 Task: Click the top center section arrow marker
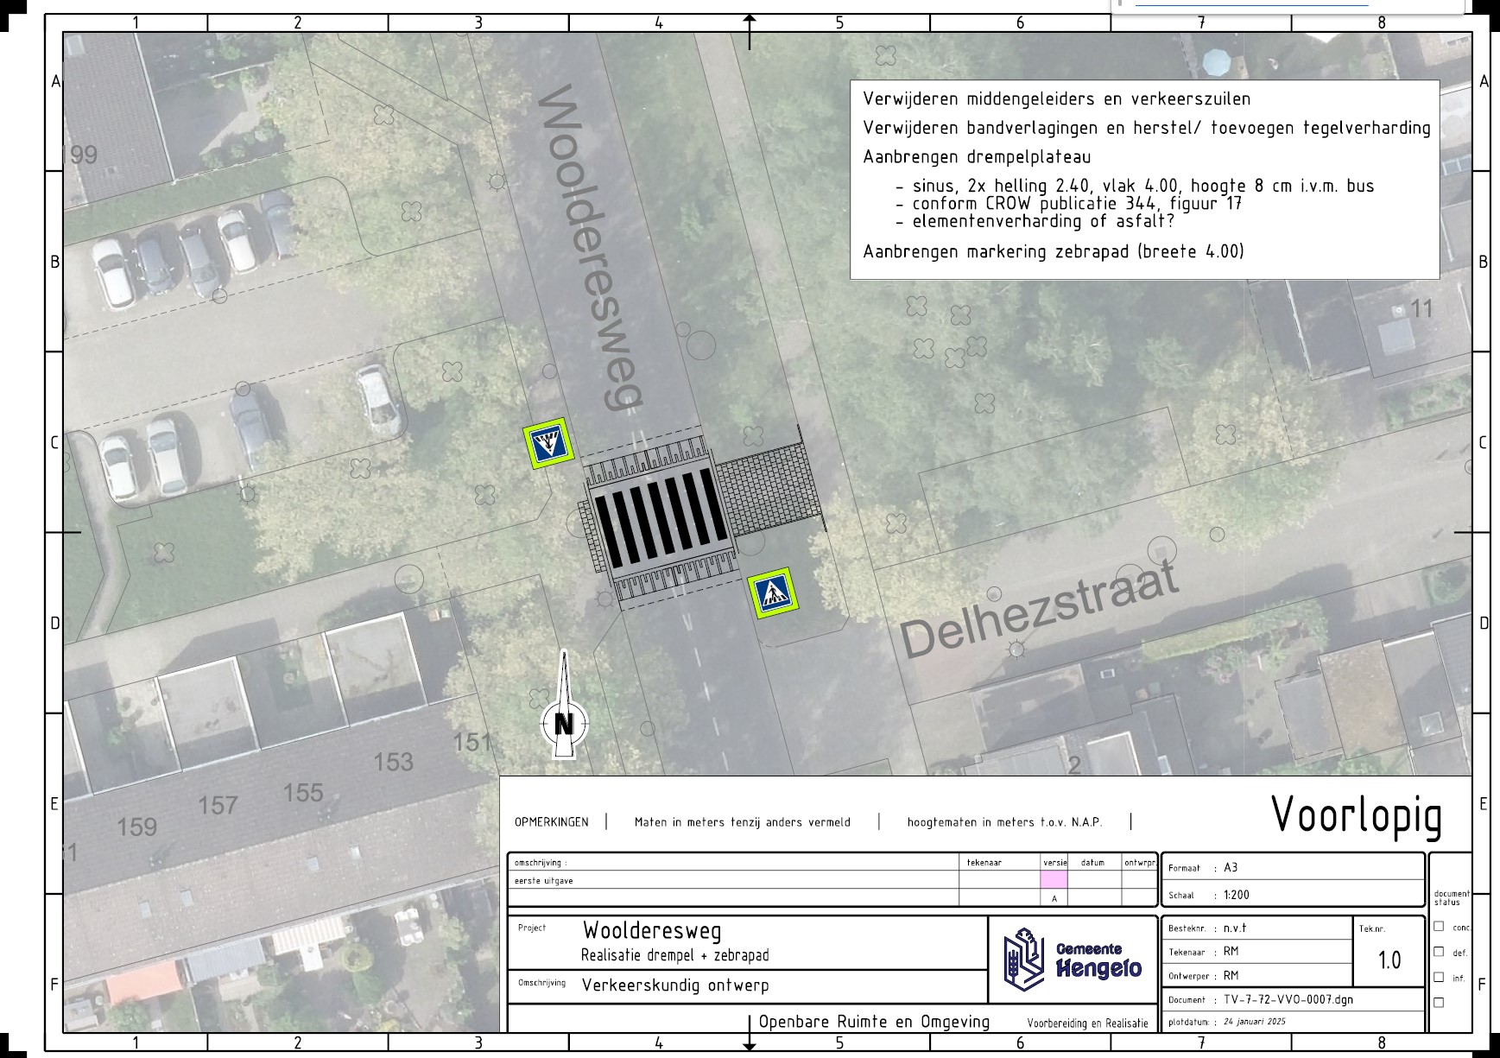point(750,30)
